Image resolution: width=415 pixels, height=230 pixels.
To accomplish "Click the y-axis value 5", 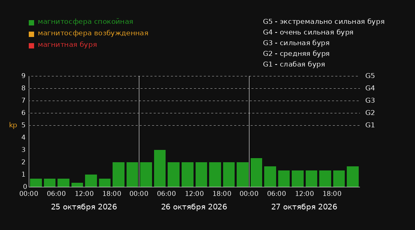I will (23, 125).
